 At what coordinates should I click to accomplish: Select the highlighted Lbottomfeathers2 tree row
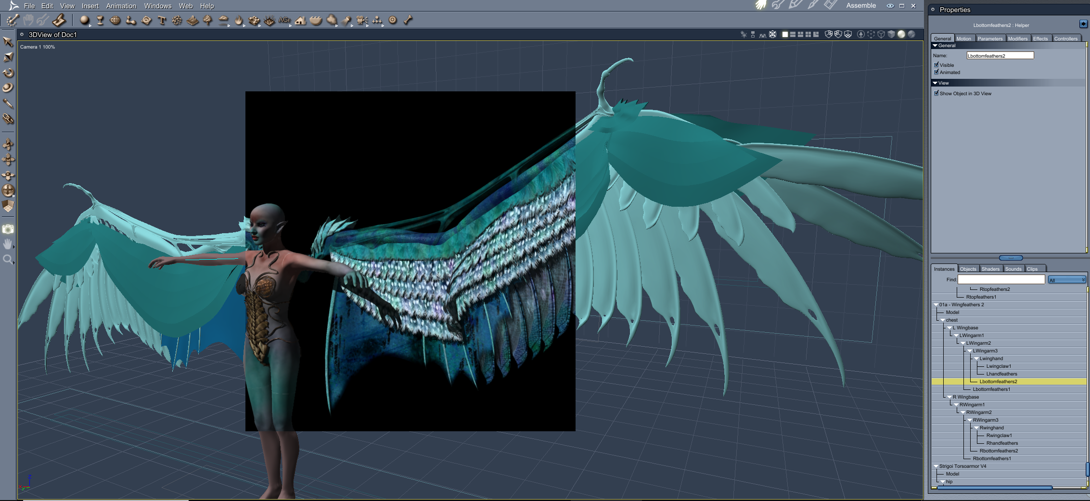tap(1009, 382)
